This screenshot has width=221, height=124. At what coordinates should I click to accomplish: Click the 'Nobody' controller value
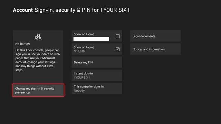pyautogui.click(x=79, y=91)
